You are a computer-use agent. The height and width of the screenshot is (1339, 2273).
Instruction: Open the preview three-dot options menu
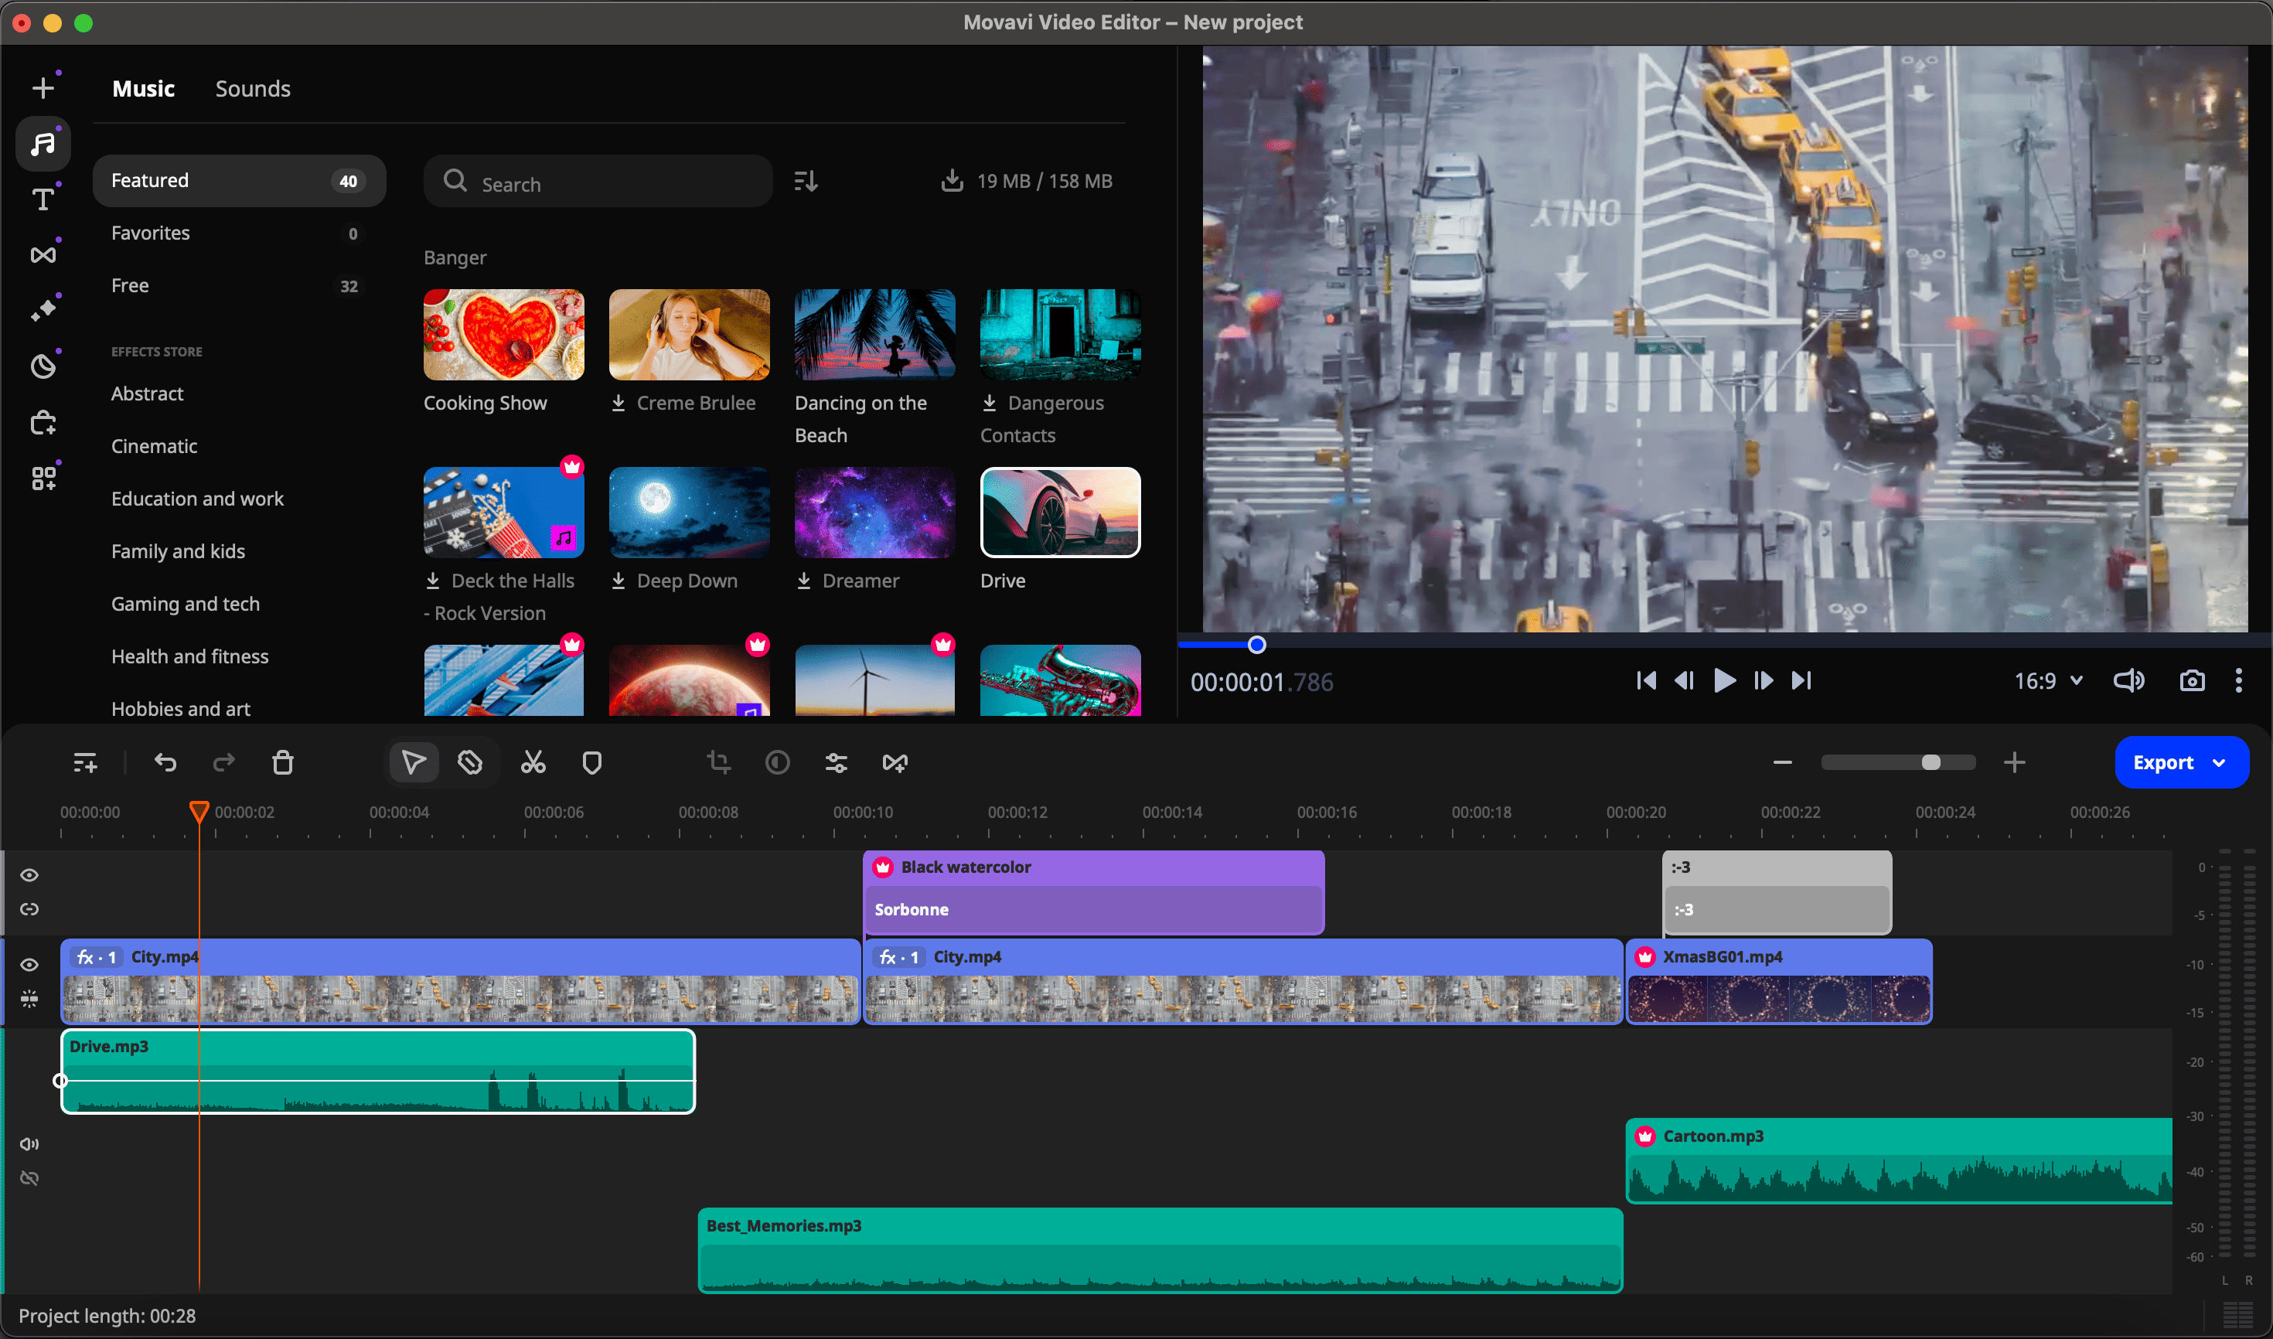click(2239, 681)
